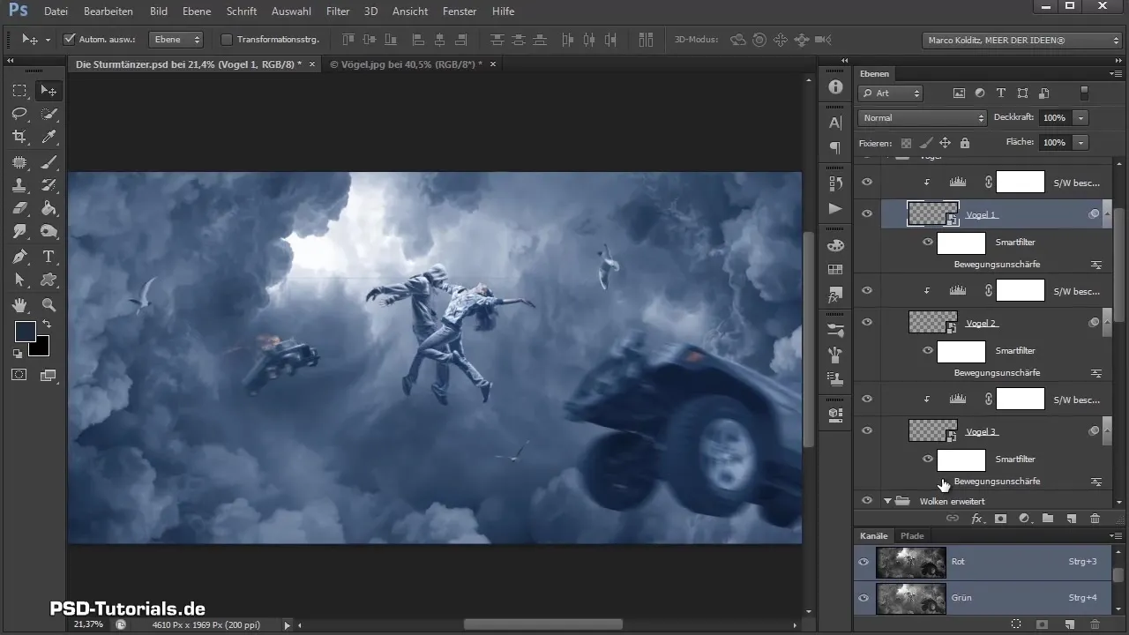This screenshot has width=1129, height=635.
Task: Open the Swatches panel icon
Action: tap(835, 270)
